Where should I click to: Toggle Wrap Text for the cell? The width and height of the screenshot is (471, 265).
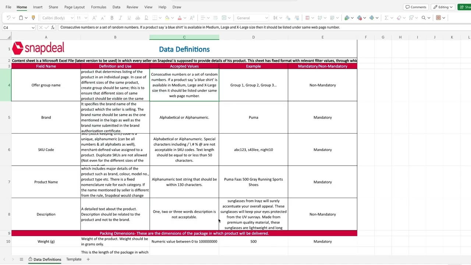(215, 18)
